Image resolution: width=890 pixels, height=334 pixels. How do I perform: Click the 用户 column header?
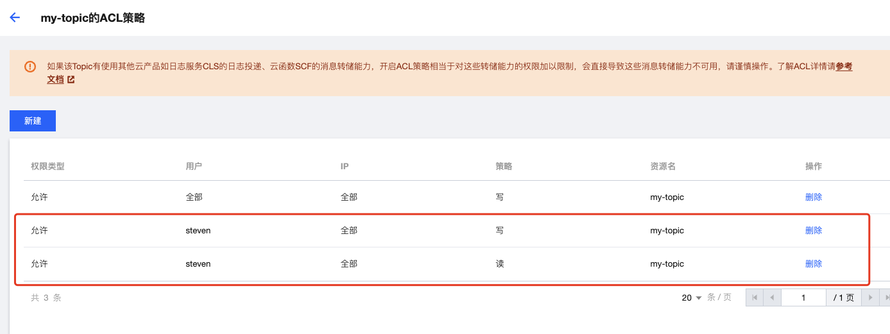tap(194, 166)
